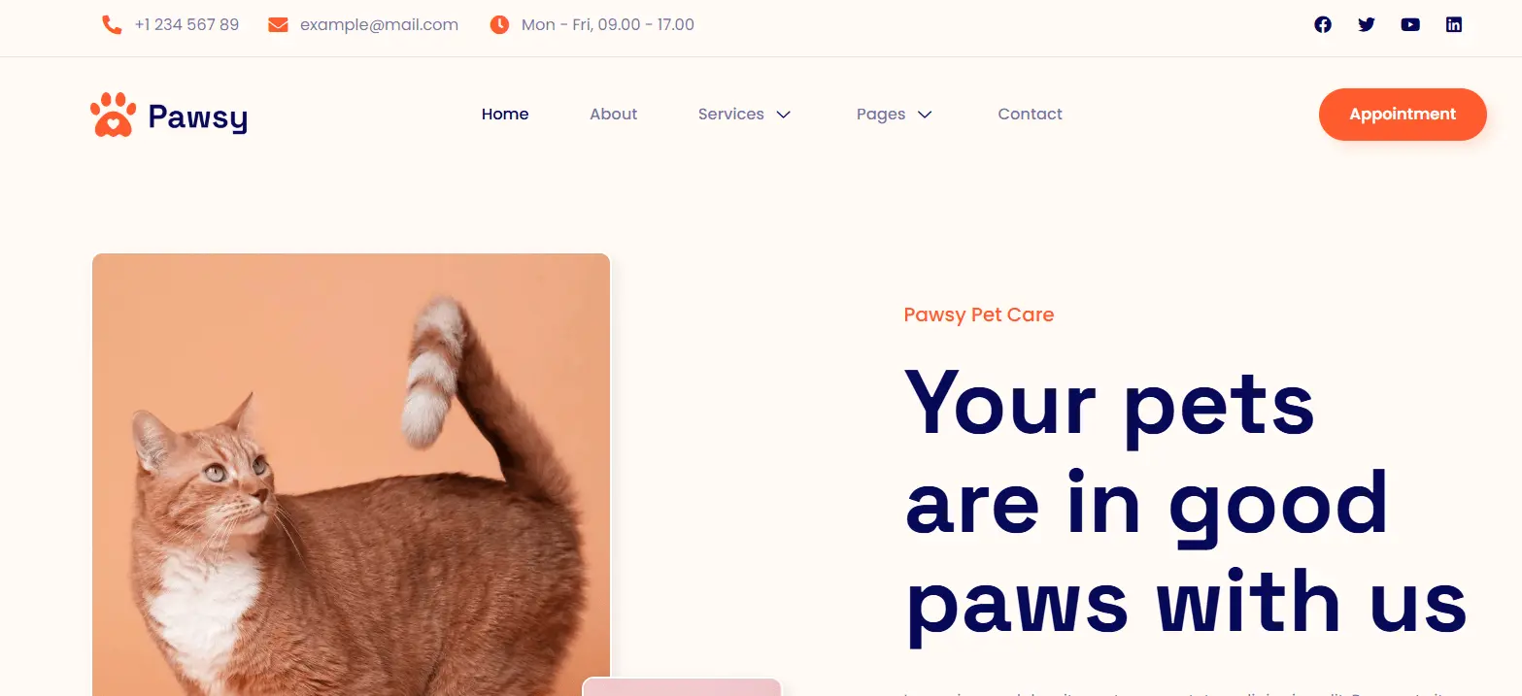Click the example@mail.com address
Screen dimensions: 1522x696
[379, 24]
